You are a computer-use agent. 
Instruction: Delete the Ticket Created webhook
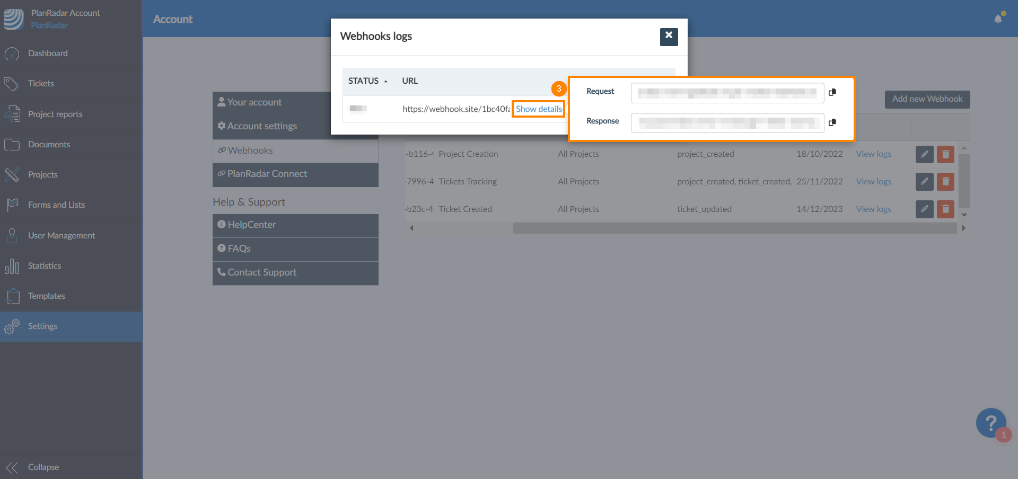click(945, 209)
